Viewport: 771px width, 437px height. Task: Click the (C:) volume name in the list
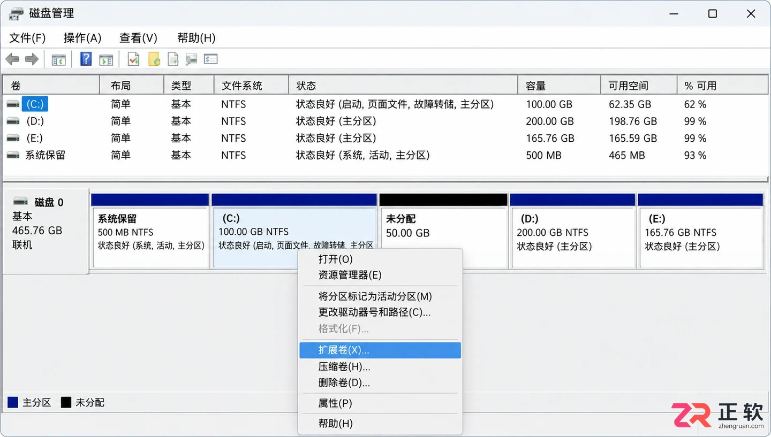[35, 104]
